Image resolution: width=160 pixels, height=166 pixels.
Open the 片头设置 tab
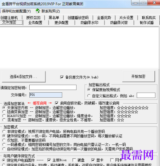(x=126, y=18)
